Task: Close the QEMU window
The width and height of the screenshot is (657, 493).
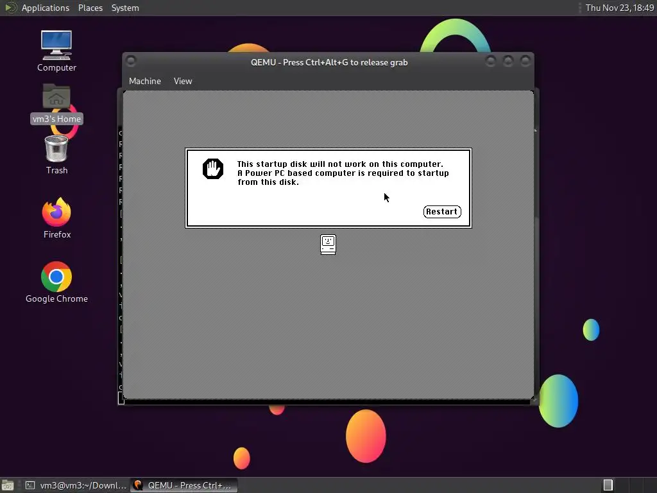Action: pos(525,61)
